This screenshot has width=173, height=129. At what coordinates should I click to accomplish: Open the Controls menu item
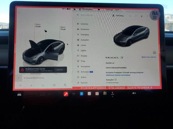(84, 24)
